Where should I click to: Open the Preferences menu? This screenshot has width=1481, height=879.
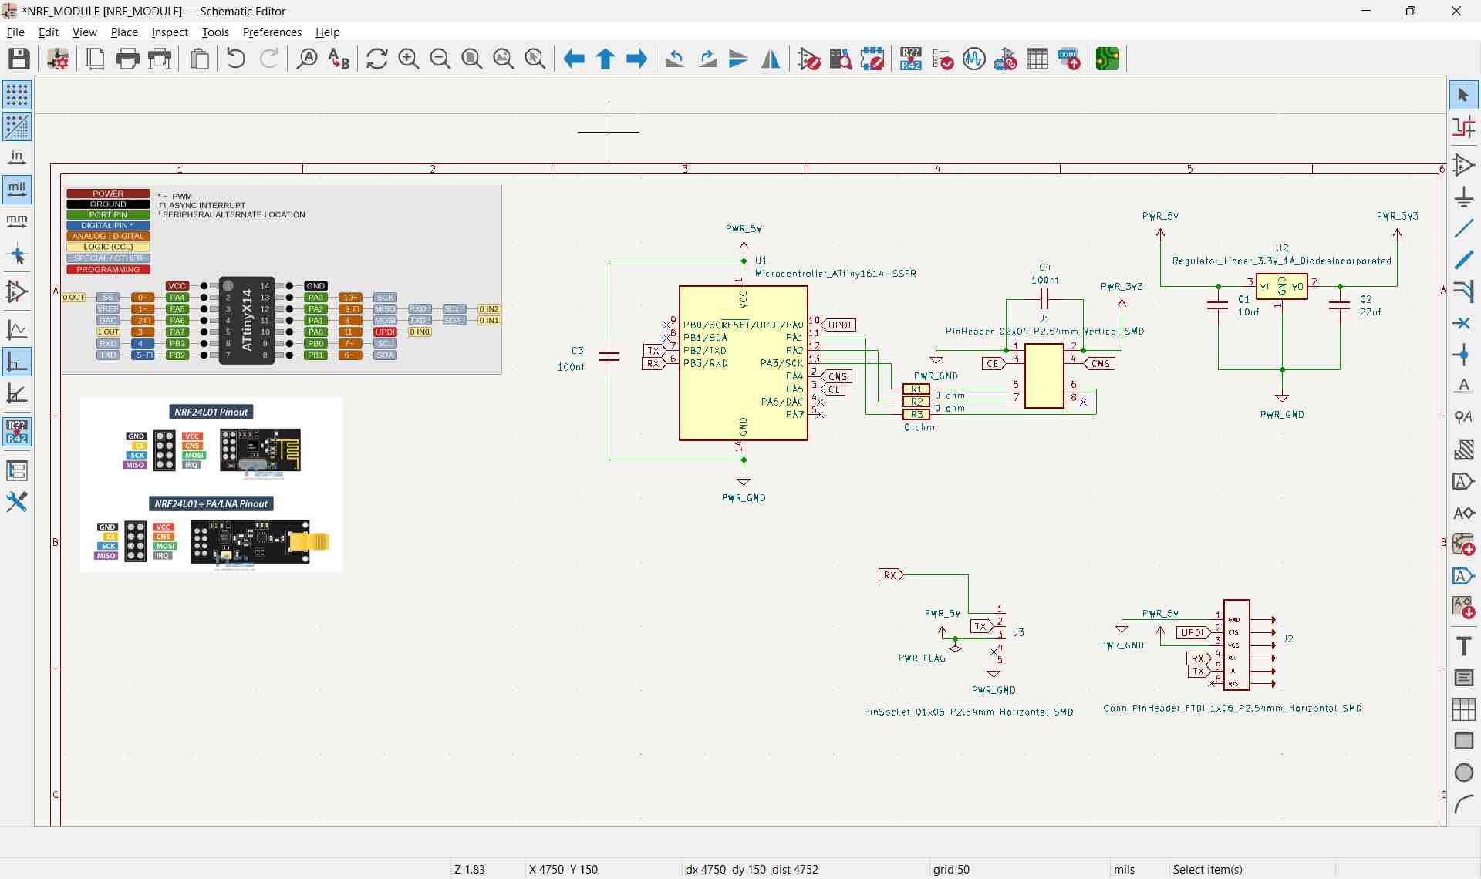(272, 32)
